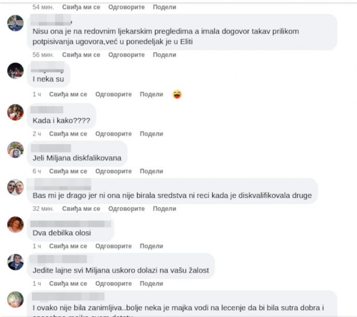Viewport: 357px width, 317px height.
Task: Click the '6 ч' comment timestamp
Action: (x=36, y=171)
